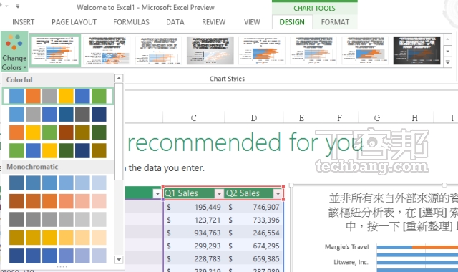Click the Margie's Travel chart axis label
Viewport: 458px width, 272px height.
(346, 247)
